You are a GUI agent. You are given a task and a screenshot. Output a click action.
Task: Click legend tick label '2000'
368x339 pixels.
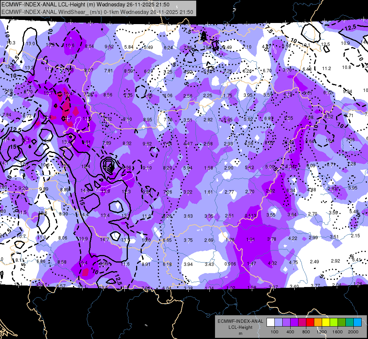pos(353,332)
